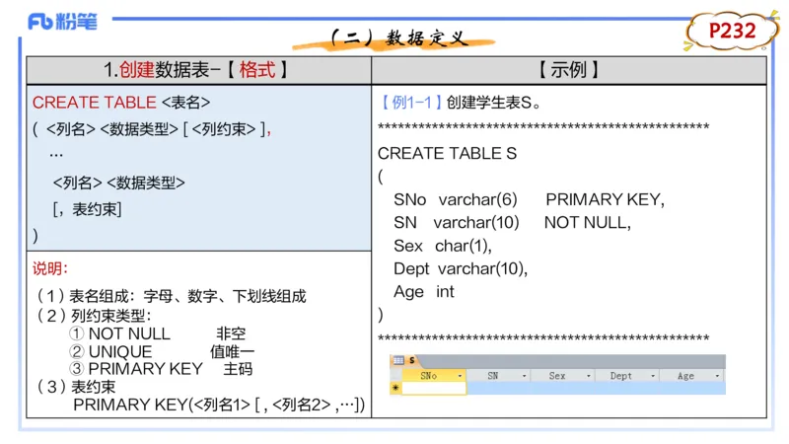Click the red 说明: label

[50, 268]
